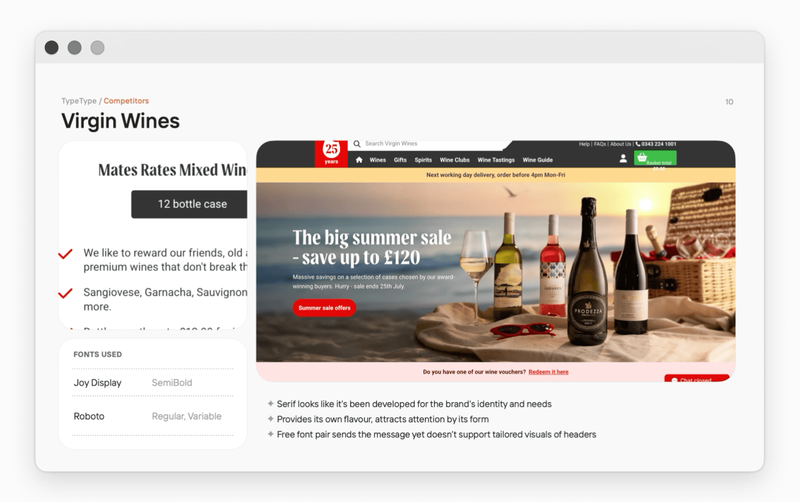Click the 'Provides its own flavour' note
The height and width of the screenshot is (502, 800).
[x=383, y=419]
